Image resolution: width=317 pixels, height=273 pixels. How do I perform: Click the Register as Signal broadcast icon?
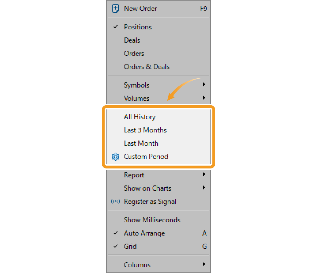pos(116,201)
